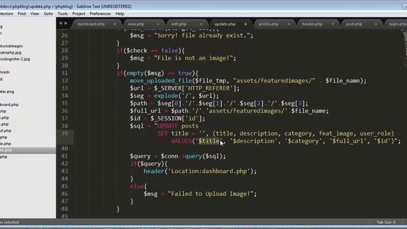The width and height of the screenshot is (407, 229).
Task: Open the featuredimages folder in sidebar
Action: tap(11, 46)
